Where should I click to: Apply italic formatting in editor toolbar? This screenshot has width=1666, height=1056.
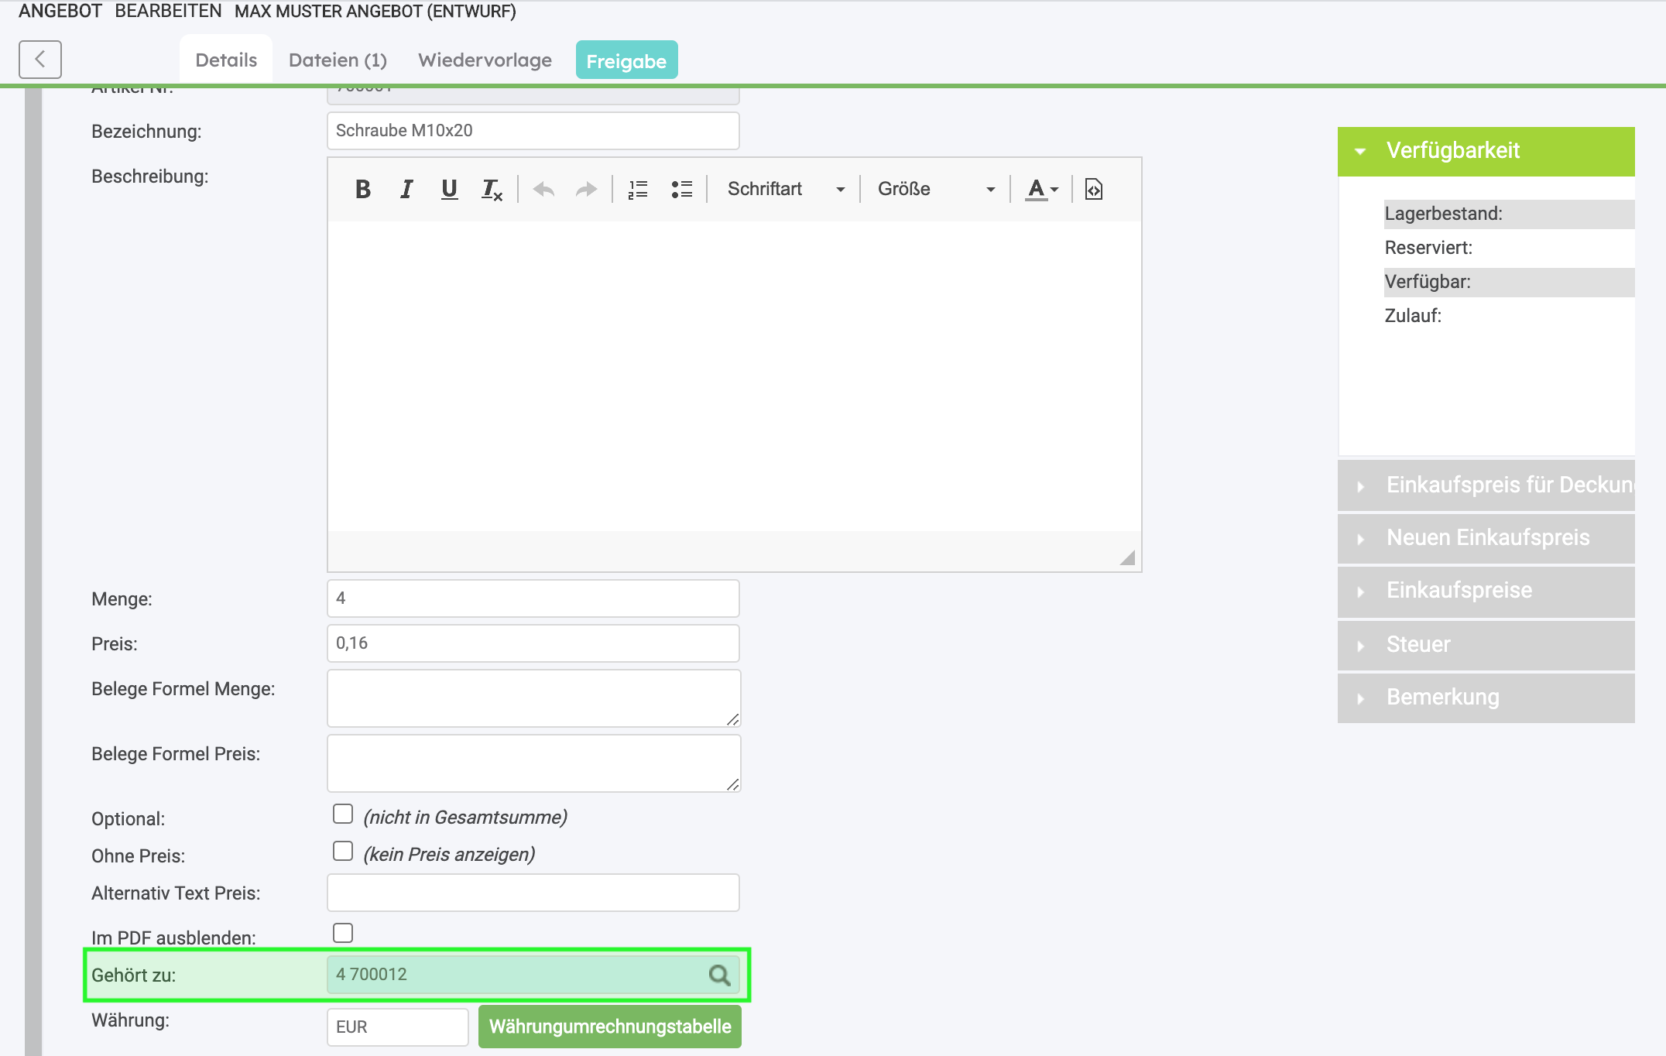coord(406,189)
